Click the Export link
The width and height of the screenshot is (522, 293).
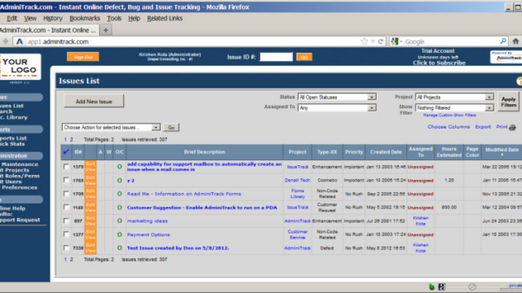tap(483, 127)
